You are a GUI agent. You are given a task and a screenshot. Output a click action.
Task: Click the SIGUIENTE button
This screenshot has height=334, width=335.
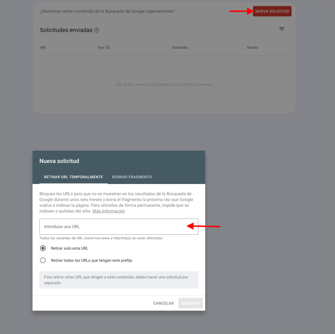[191, 303]
